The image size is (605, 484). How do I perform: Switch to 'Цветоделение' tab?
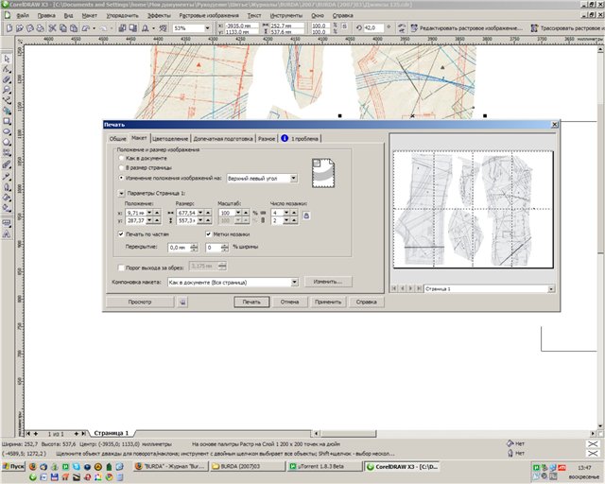click(x=172, y=138)
